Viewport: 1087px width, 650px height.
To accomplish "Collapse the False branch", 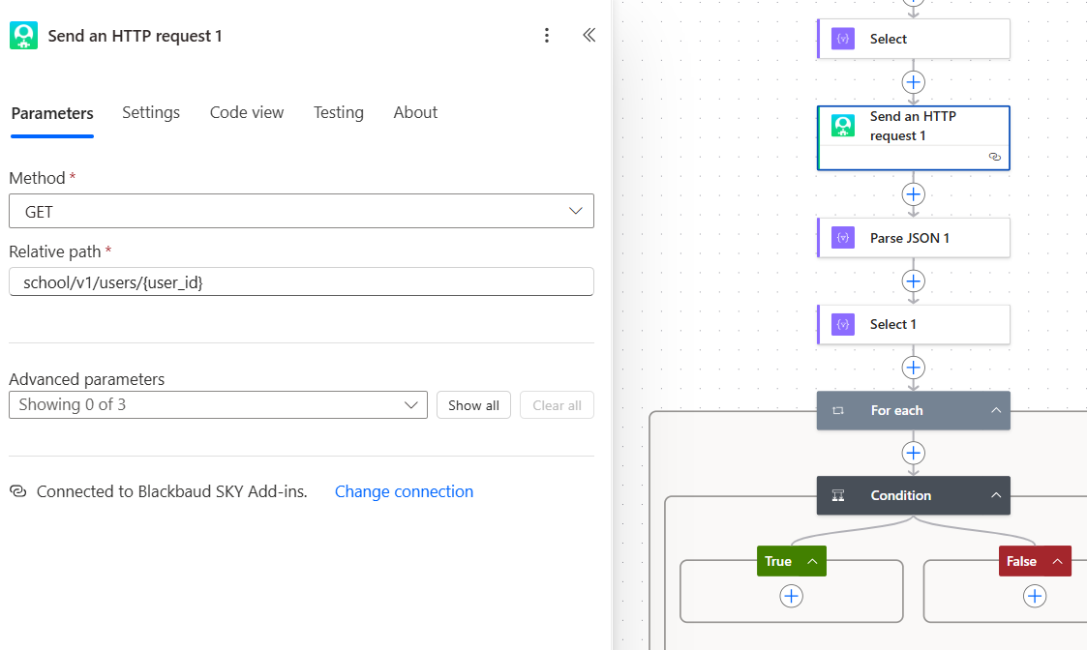I will (1057, 561).
